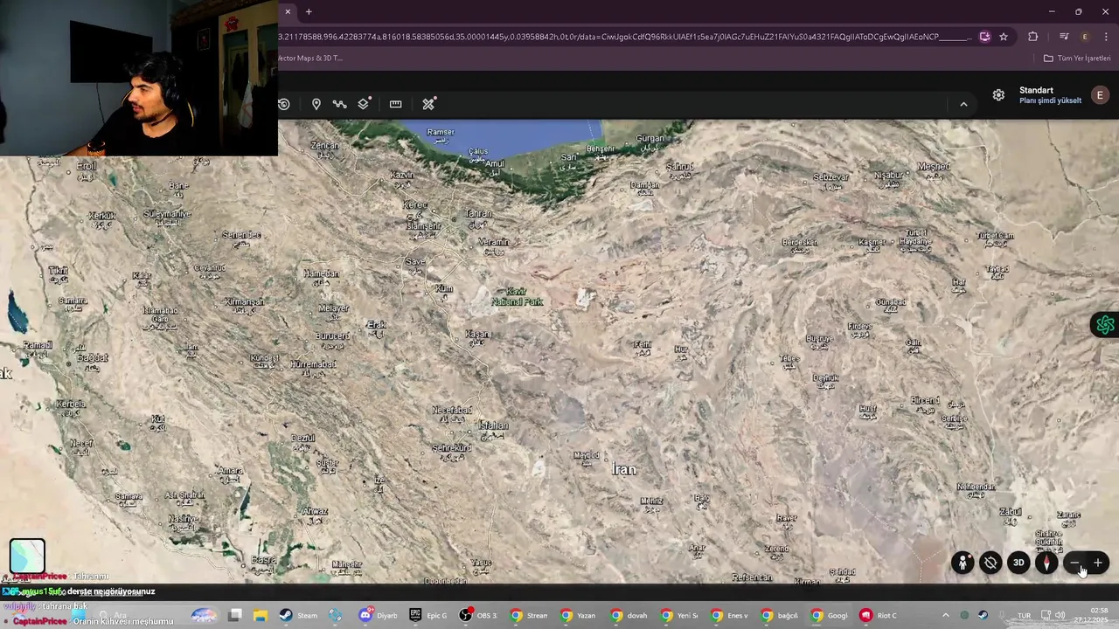Viewport: 1119px width, 629px height.
Task: Click the TUR language indicator
Action: click(x=1024, y=615)
